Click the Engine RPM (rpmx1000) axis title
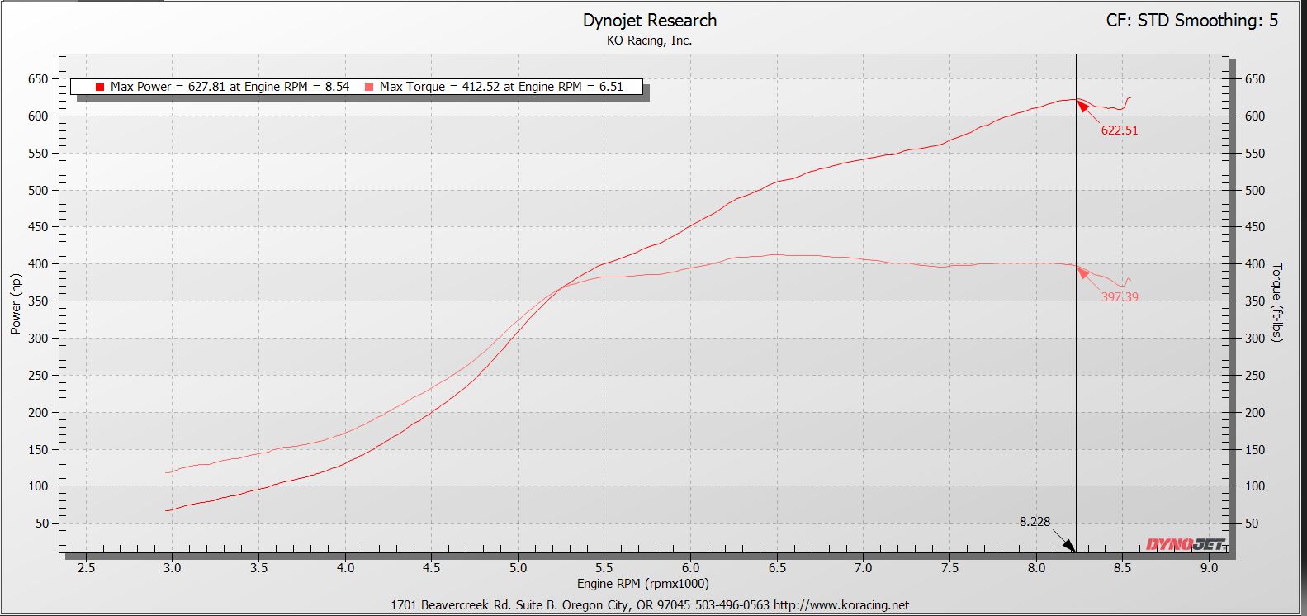1307x616 pixels. 642,584
